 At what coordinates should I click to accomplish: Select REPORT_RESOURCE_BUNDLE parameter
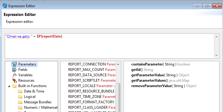point(92,91)
